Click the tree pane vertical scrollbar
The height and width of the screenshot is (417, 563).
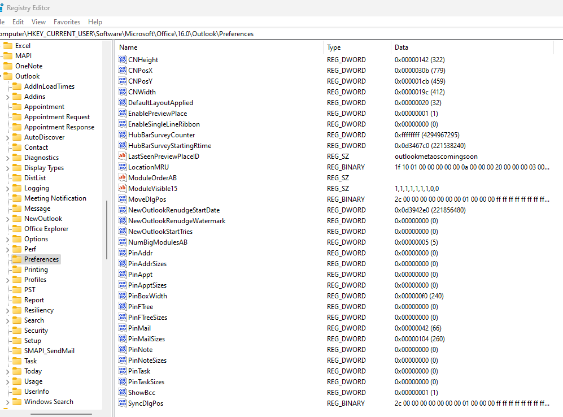[107, 230]
